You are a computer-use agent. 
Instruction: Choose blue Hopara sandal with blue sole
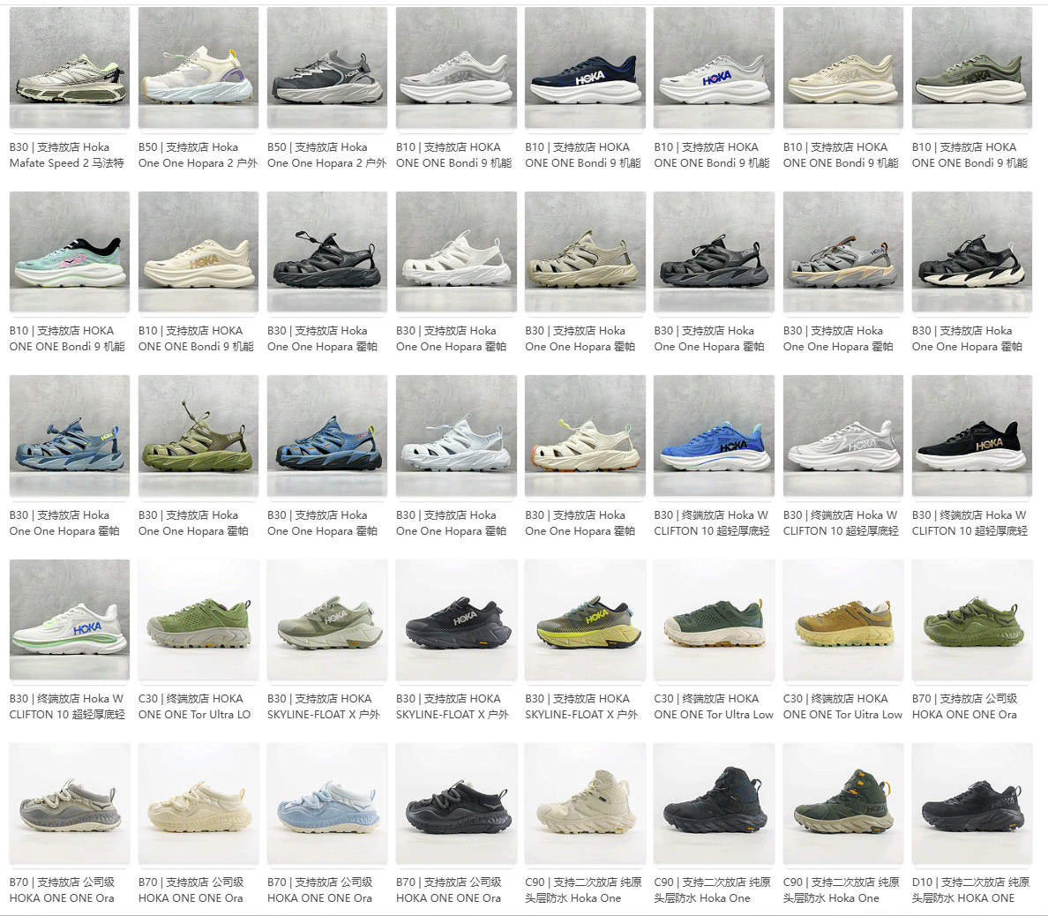click(x=70, y=435)
